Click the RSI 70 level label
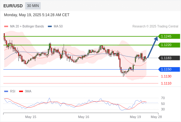Viewport: 181px width, 122px height. (x=163, y=98)
